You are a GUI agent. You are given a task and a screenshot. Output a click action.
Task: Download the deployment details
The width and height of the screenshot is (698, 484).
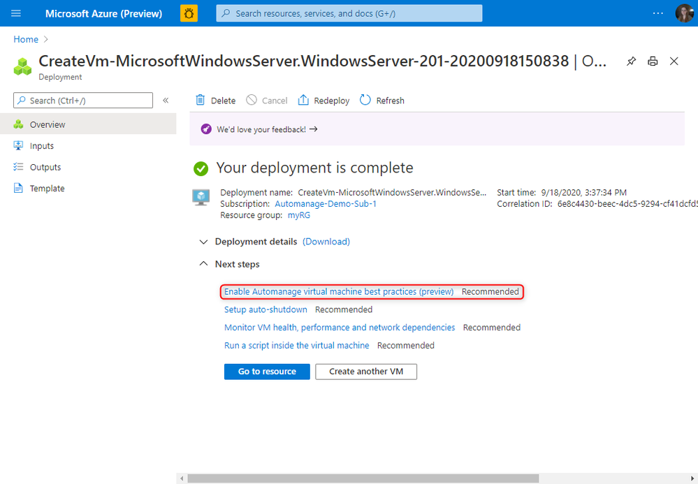coord(326,242)
